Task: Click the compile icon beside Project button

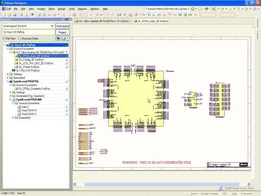Action: [58, 38]
